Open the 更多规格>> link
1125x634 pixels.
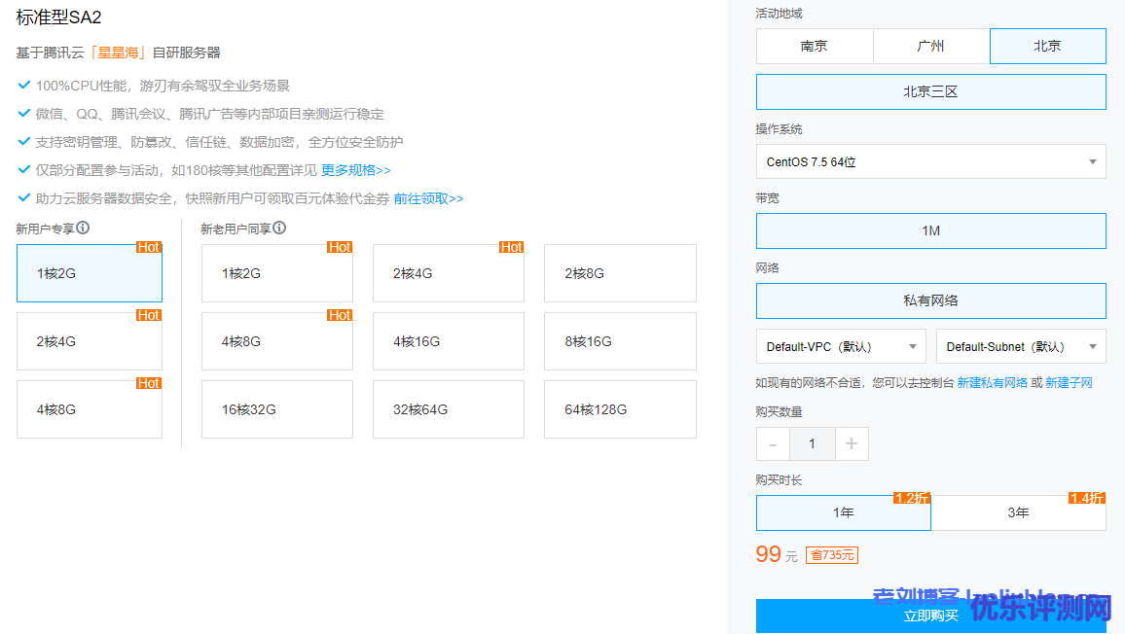point(355,170)
